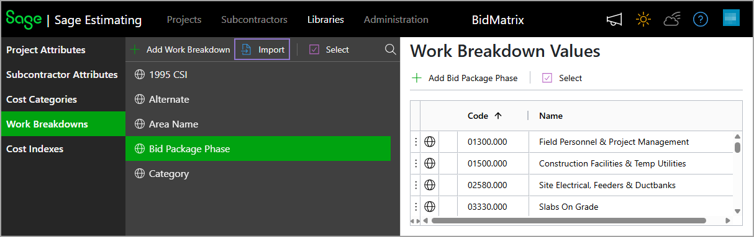Viewport: 754px width, 237px height.
Task: Click code cell 02580.000
Action: click(494, 185)
